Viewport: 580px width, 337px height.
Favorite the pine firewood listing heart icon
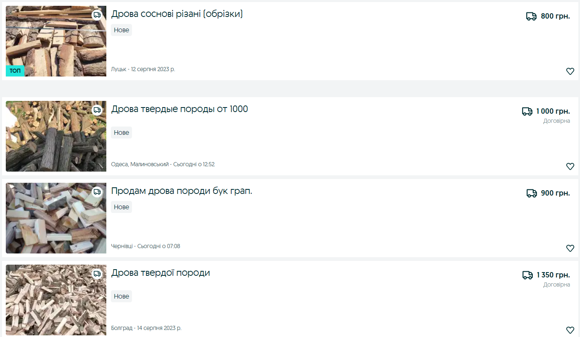570,71
